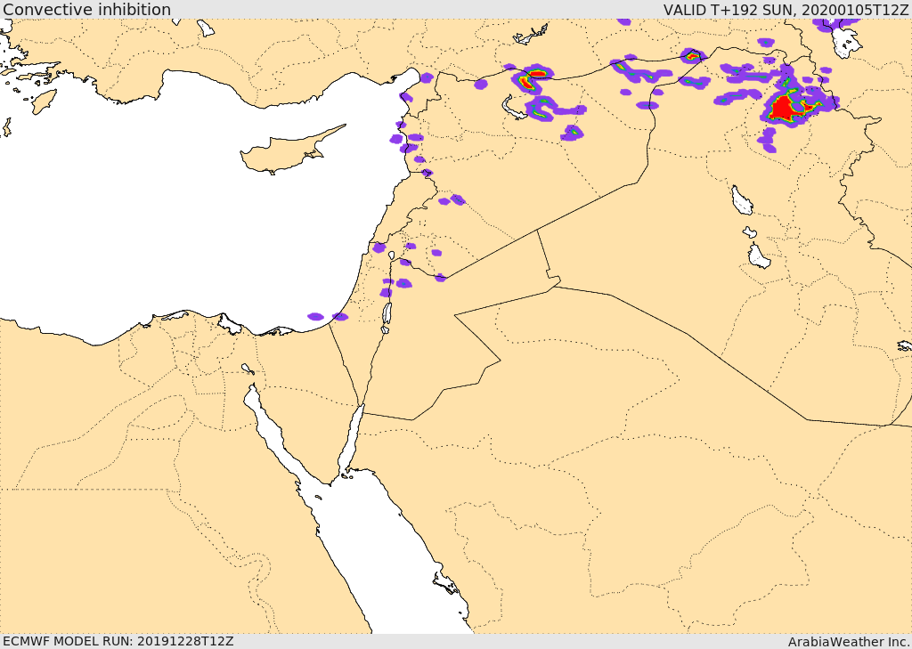Click the 'ArabiaWeather Inc' credit text
This screenshot has height=649, width=912.
[849, 642]
